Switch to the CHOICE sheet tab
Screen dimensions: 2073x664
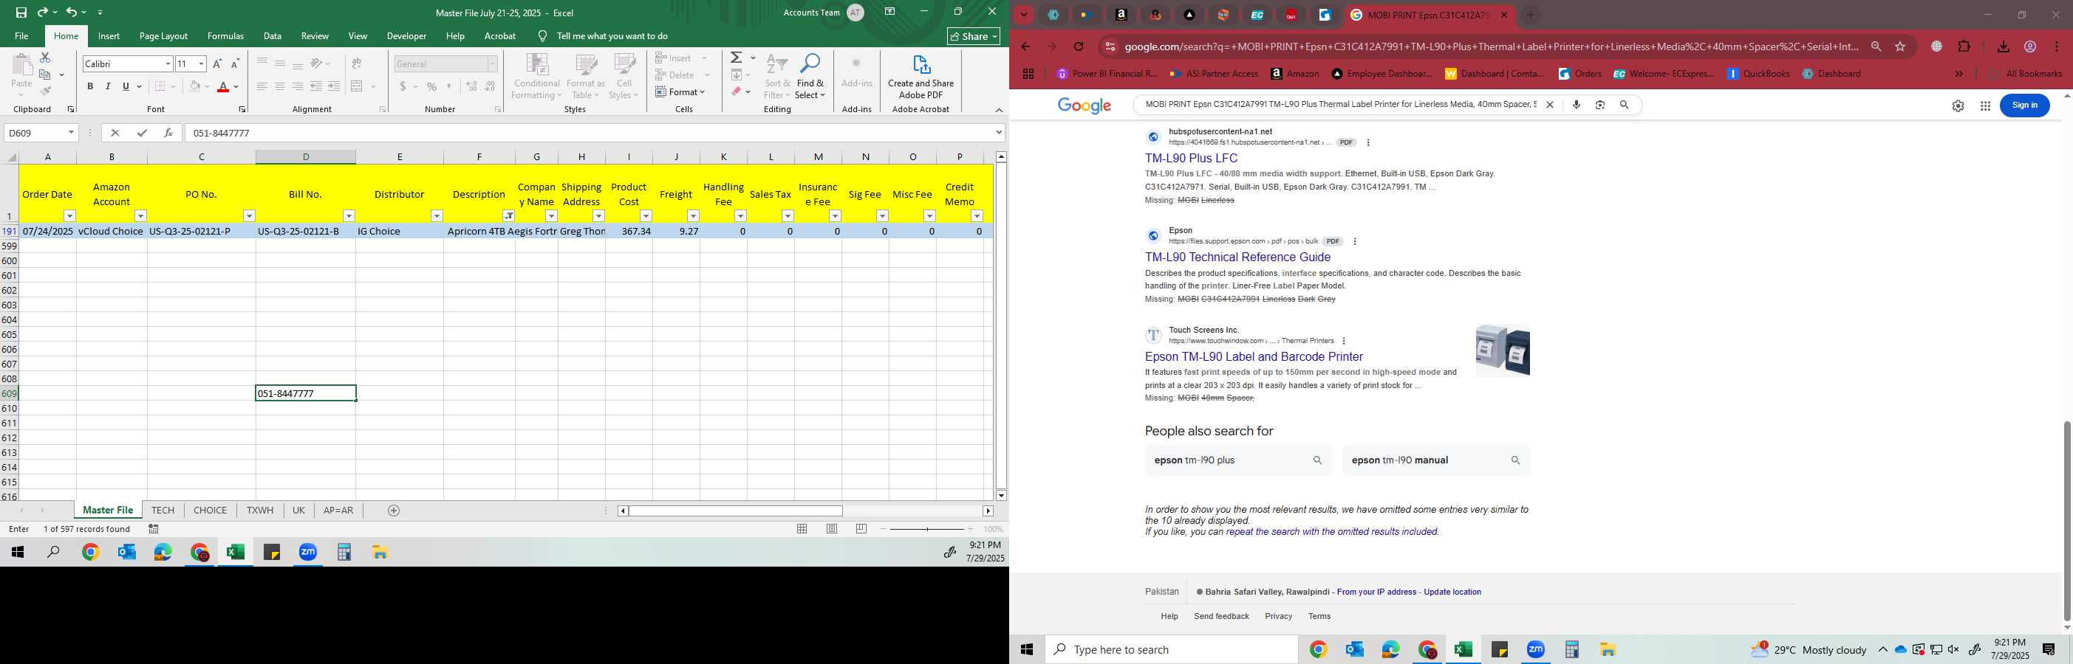210,510
